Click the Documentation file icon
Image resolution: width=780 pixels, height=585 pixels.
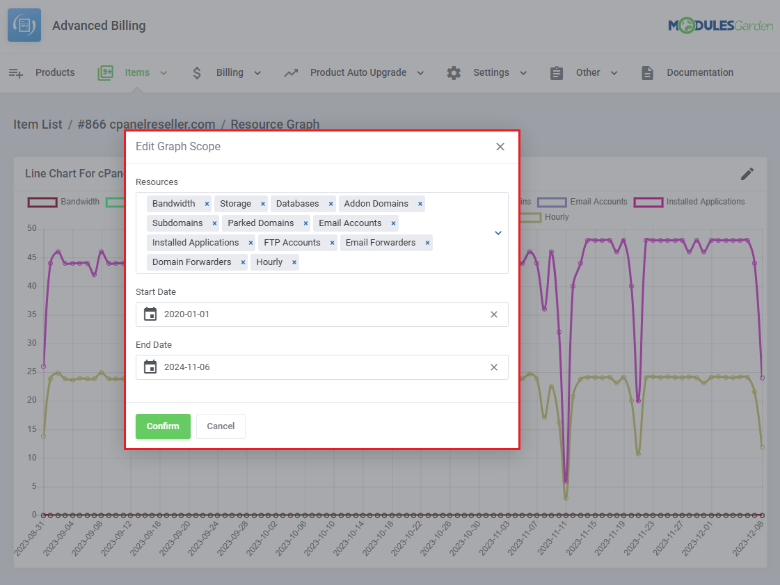tap(647, 73)
